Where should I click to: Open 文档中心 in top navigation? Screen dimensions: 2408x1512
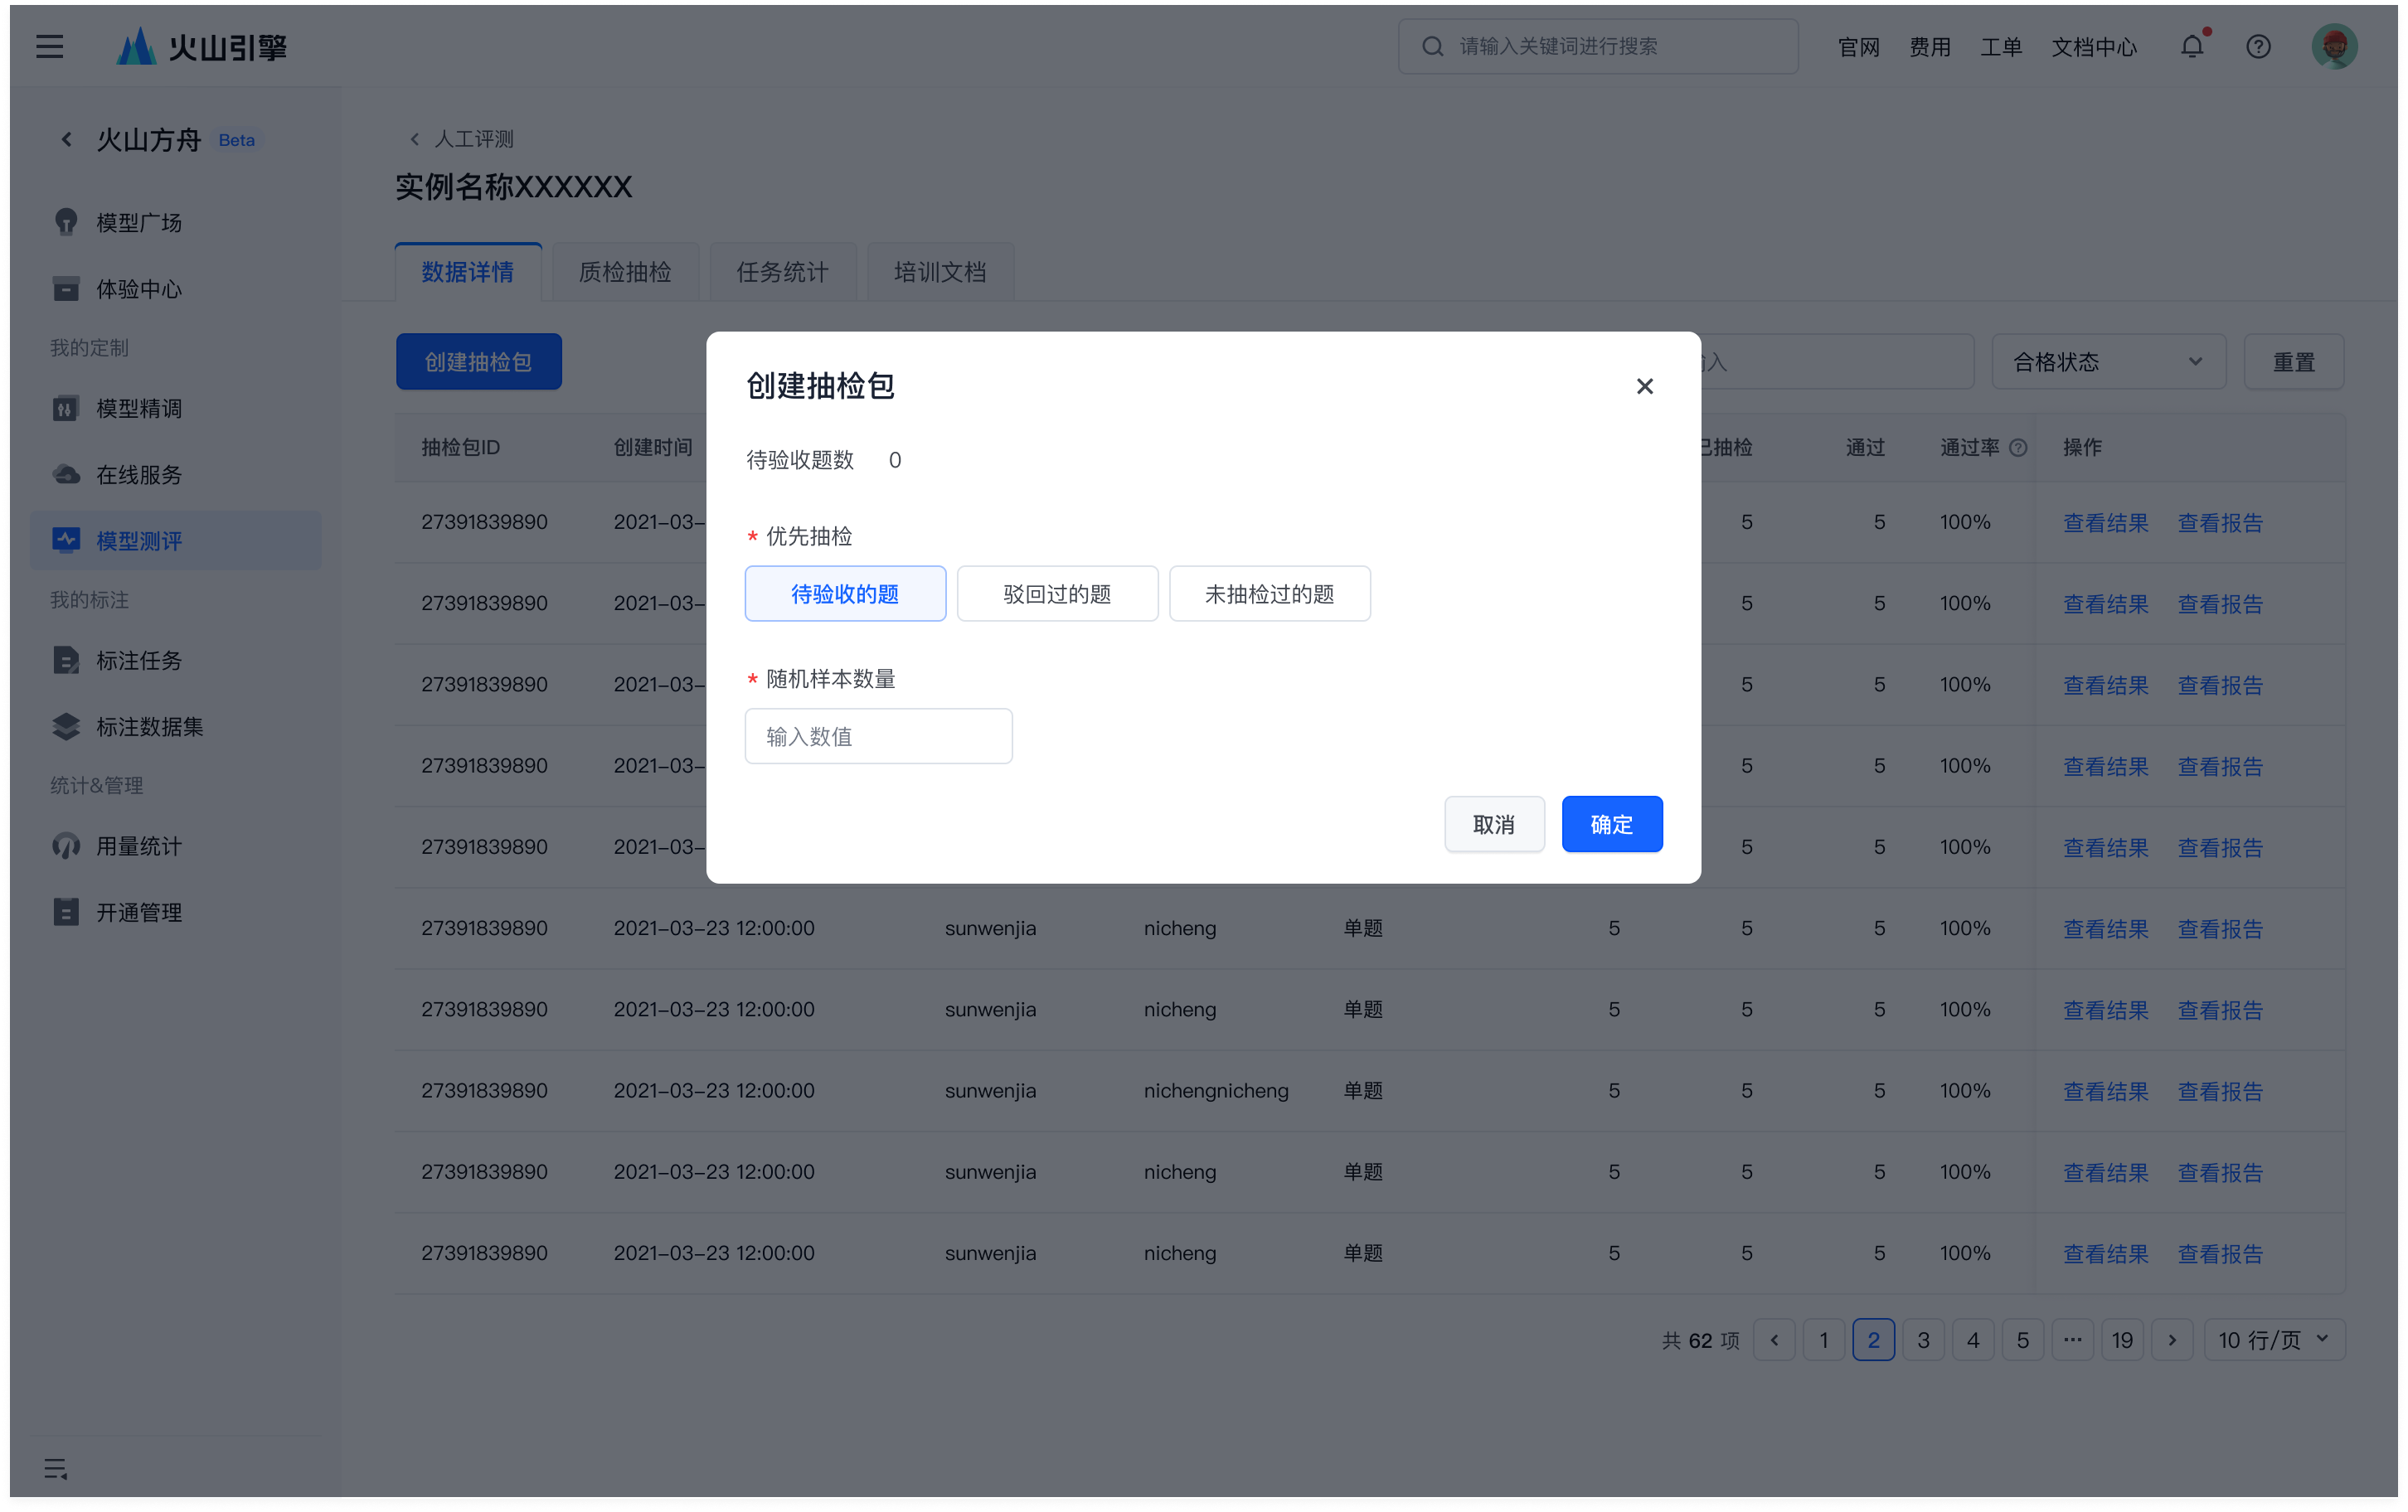(x=2094, y=47)
